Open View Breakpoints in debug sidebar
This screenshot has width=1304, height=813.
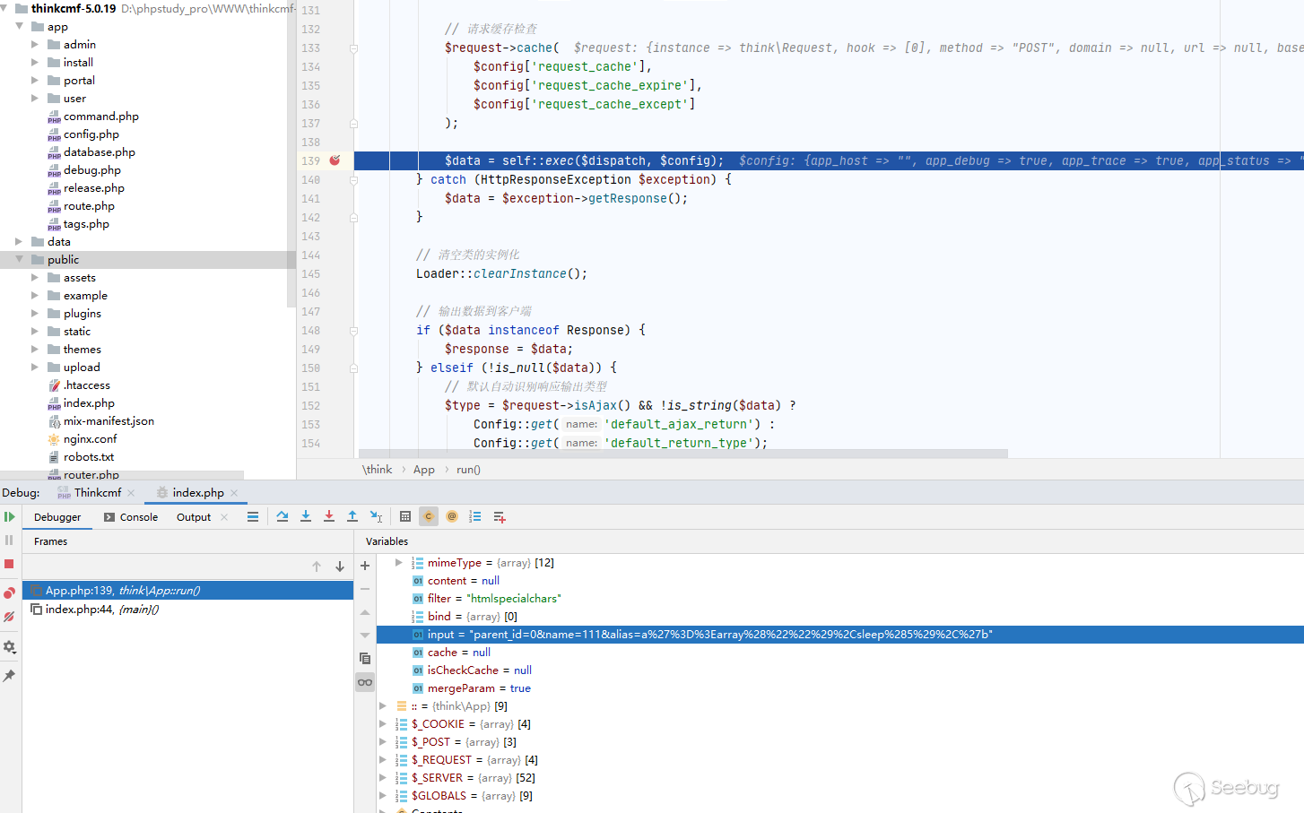click(x=9, y=593)
